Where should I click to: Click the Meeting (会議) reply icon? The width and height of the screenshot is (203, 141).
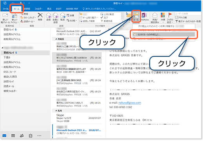click(x=68, y=15)
